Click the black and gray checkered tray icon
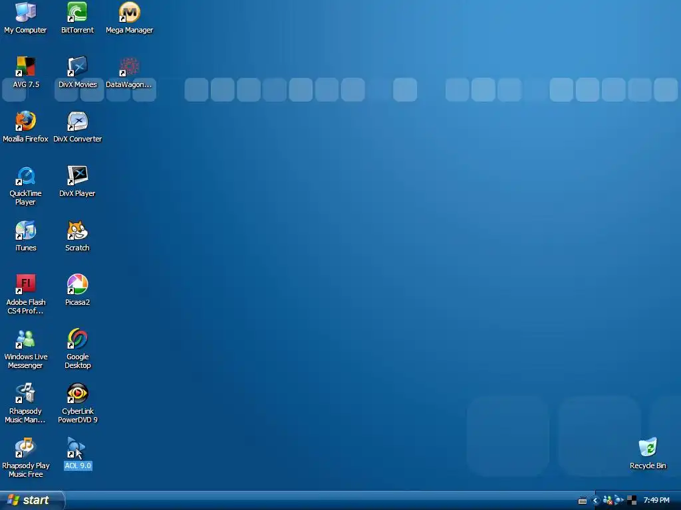The image size is (681, 510). (x=632, y=501)
